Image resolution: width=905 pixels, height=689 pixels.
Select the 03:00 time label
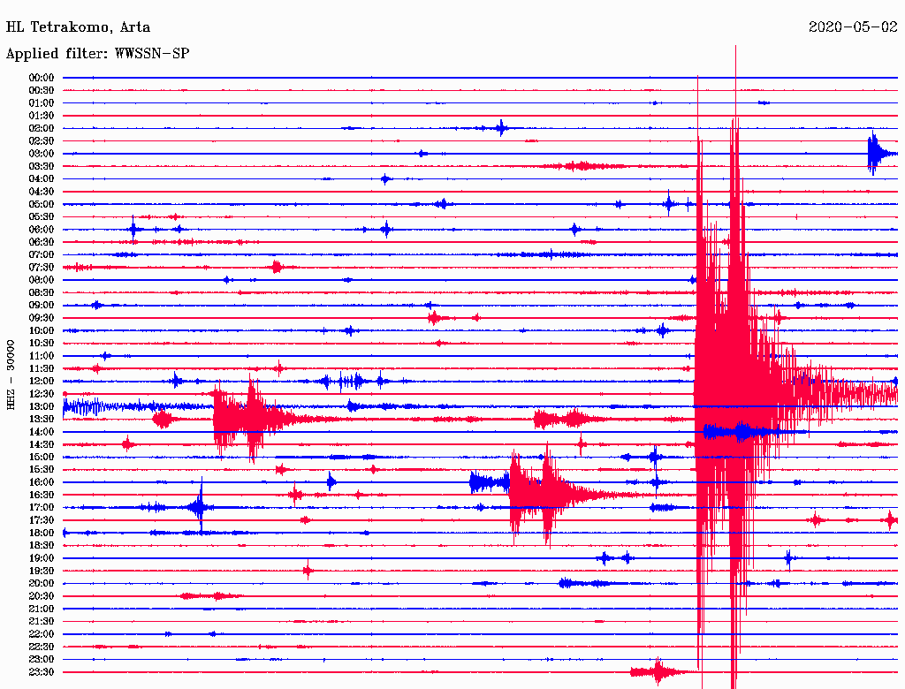(x=41, y=154)
